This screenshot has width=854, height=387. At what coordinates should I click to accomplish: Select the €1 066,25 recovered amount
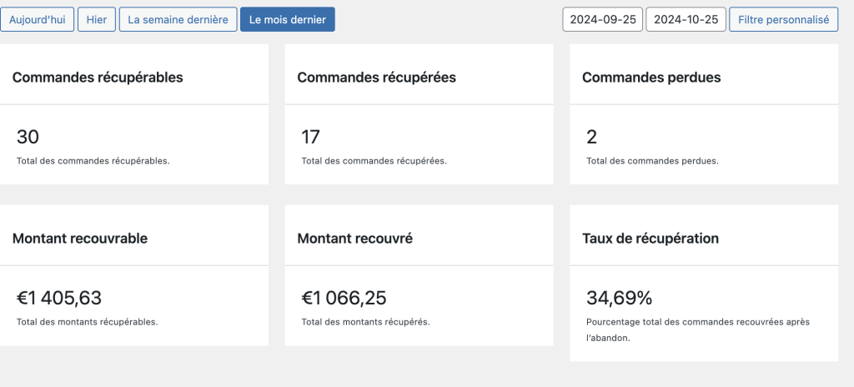click(344, 298)
